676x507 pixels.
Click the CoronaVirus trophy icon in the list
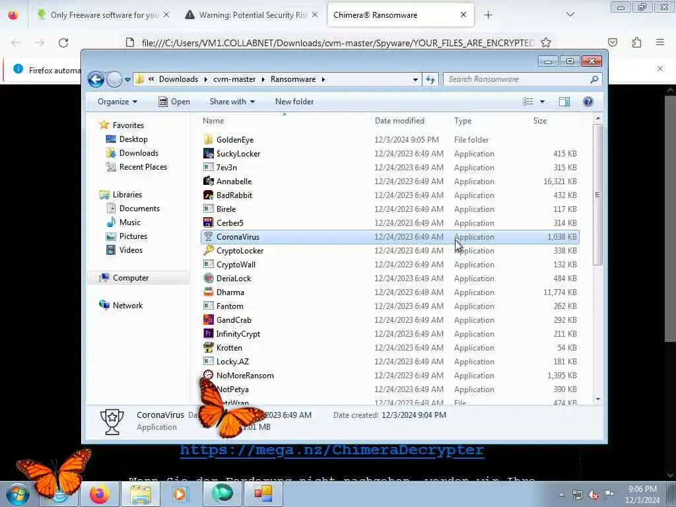click(x=208, y=236)
